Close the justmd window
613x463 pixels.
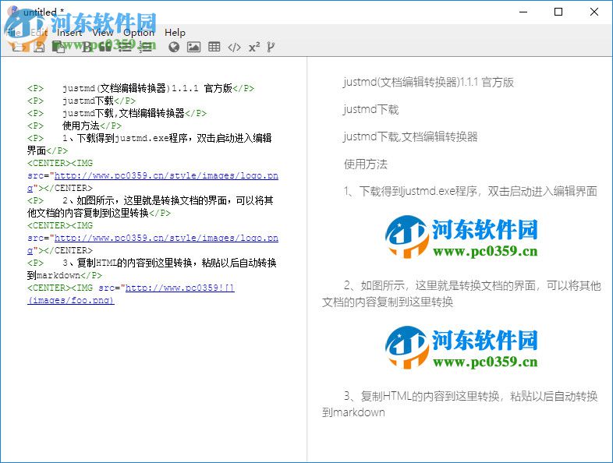[x=594, y=12]
